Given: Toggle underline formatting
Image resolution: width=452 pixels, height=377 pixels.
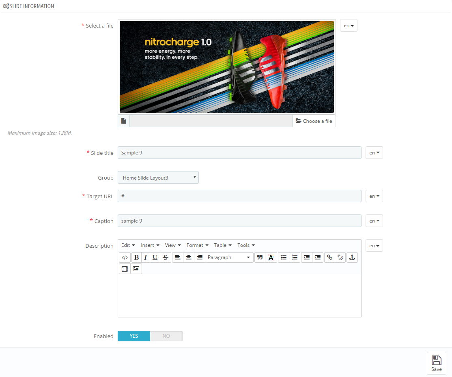Looking at the screenshot, I should tap(155, 257).
